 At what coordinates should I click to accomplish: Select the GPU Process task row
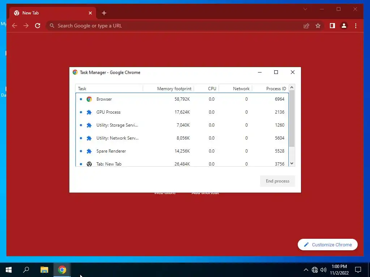tap(182, 112)
